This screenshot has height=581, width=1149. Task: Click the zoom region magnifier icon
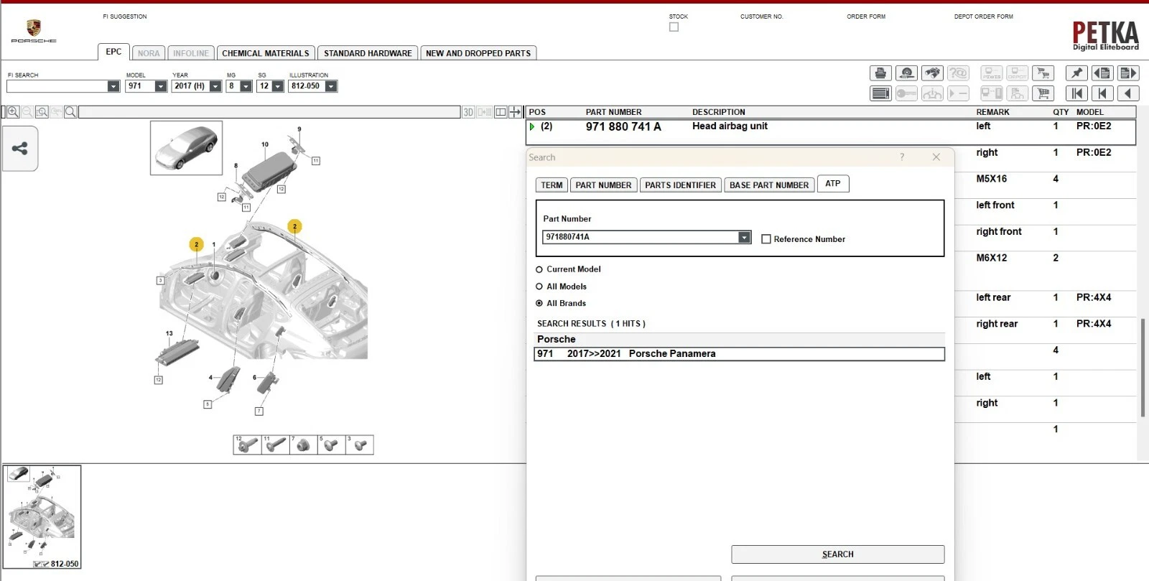pos(42,112)
